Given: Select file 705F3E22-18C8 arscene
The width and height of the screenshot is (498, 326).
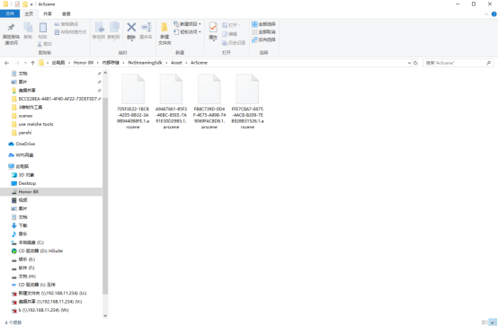Looking at the screenshot, I should pyautogui.click(x=133, y=101).
